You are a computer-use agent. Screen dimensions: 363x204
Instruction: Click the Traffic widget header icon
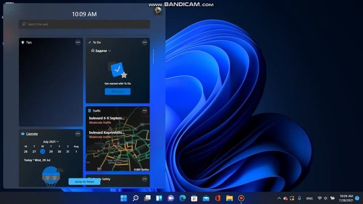click(90, 110)
